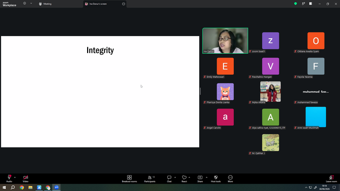
Task: Open File Explorer from taskbar
Action: 30,187
